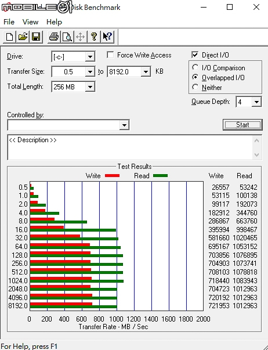Click write value 721953

point(219,306)
